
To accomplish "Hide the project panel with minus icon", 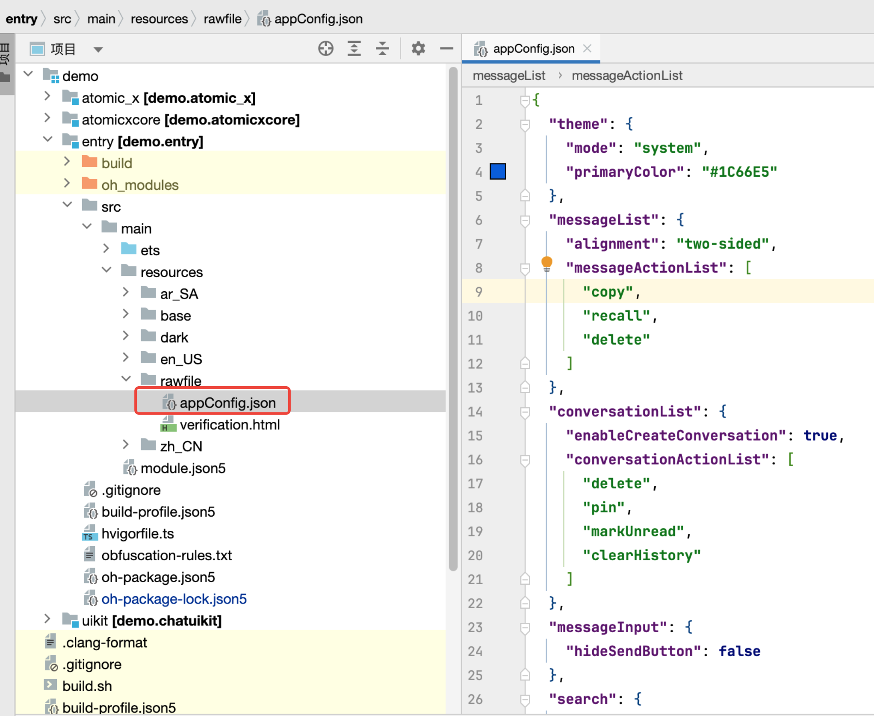I will (x=446, y=49).
